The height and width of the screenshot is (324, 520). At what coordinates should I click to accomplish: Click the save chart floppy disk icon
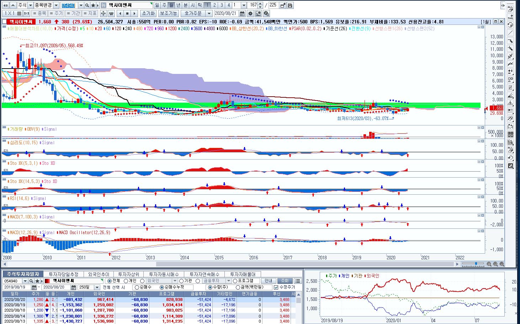[x=290, y=5]
